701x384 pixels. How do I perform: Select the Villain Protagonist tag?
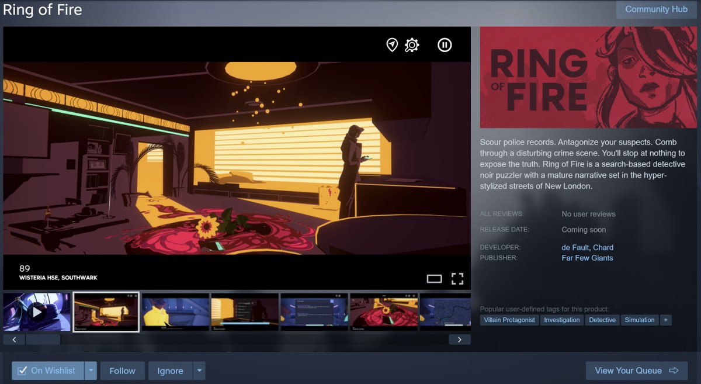pyautogui.click(x=509, y=320)
